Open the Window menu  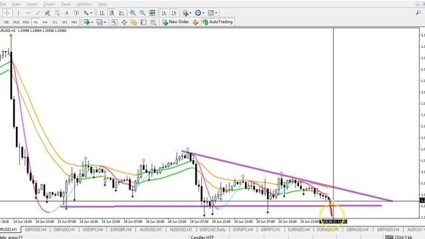tap(84, 4)
